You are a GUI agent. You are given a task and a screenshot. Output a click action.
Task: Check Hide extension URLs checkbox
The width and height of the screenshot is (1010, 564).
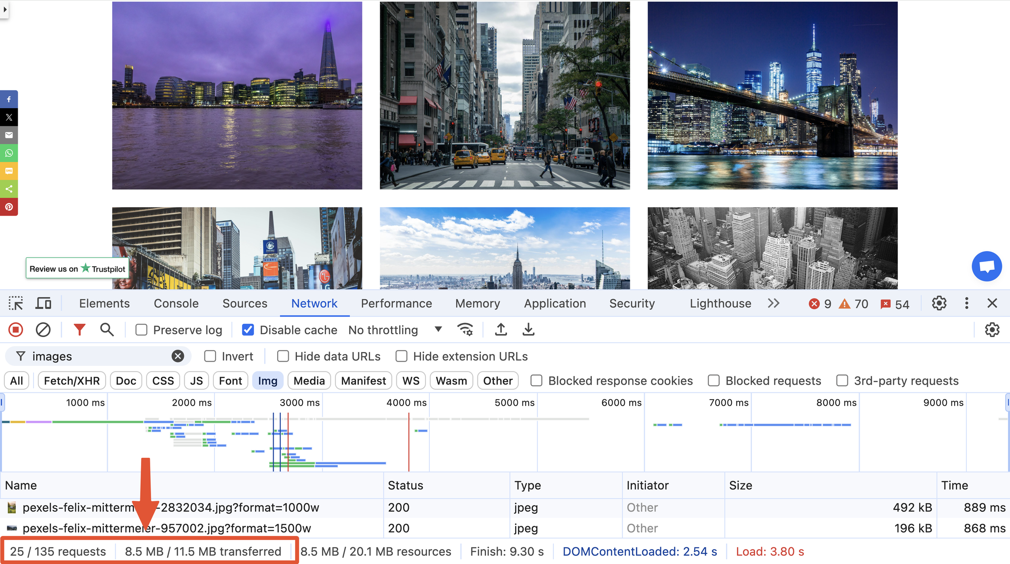point(401,356)
